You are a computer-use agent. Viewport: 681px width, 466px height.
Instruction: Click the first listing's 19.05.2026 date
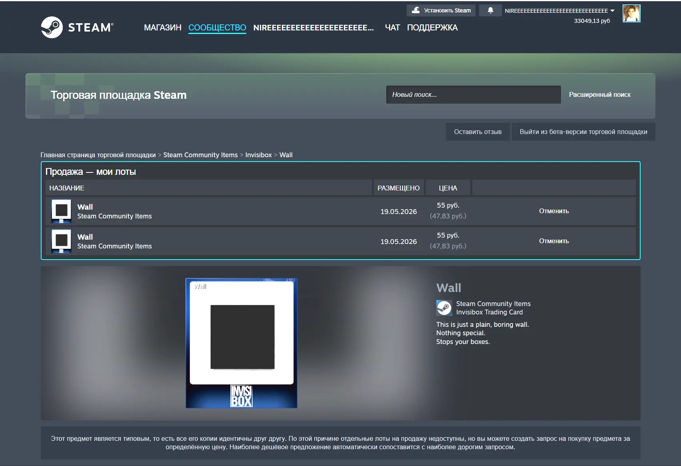pyautogui.click(x=399, y=211)
